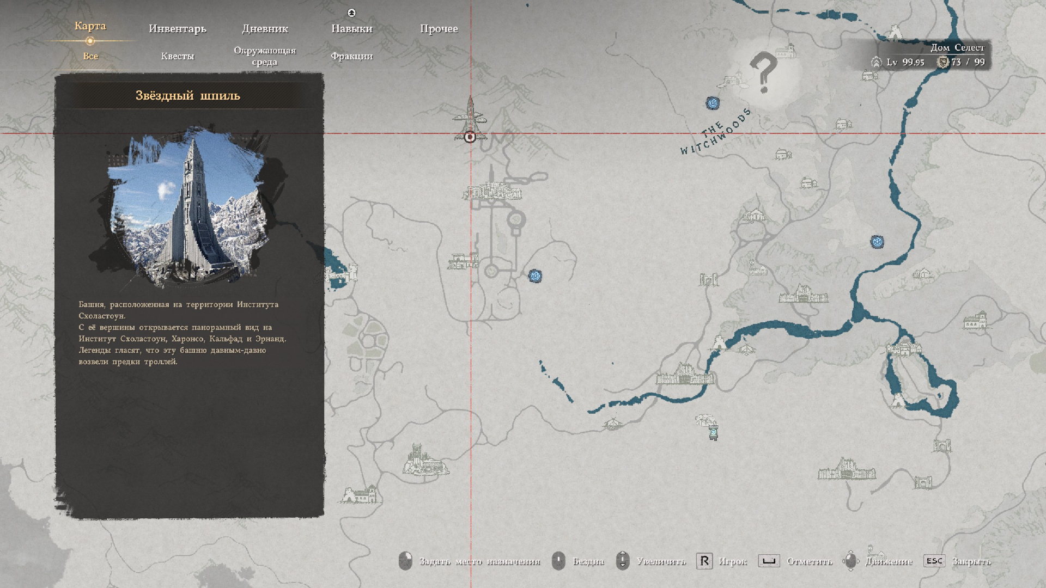Click the Lv 99.95 level indicator
The image size is (1046, 588).
pyautogui.click(x=898, y=62)
